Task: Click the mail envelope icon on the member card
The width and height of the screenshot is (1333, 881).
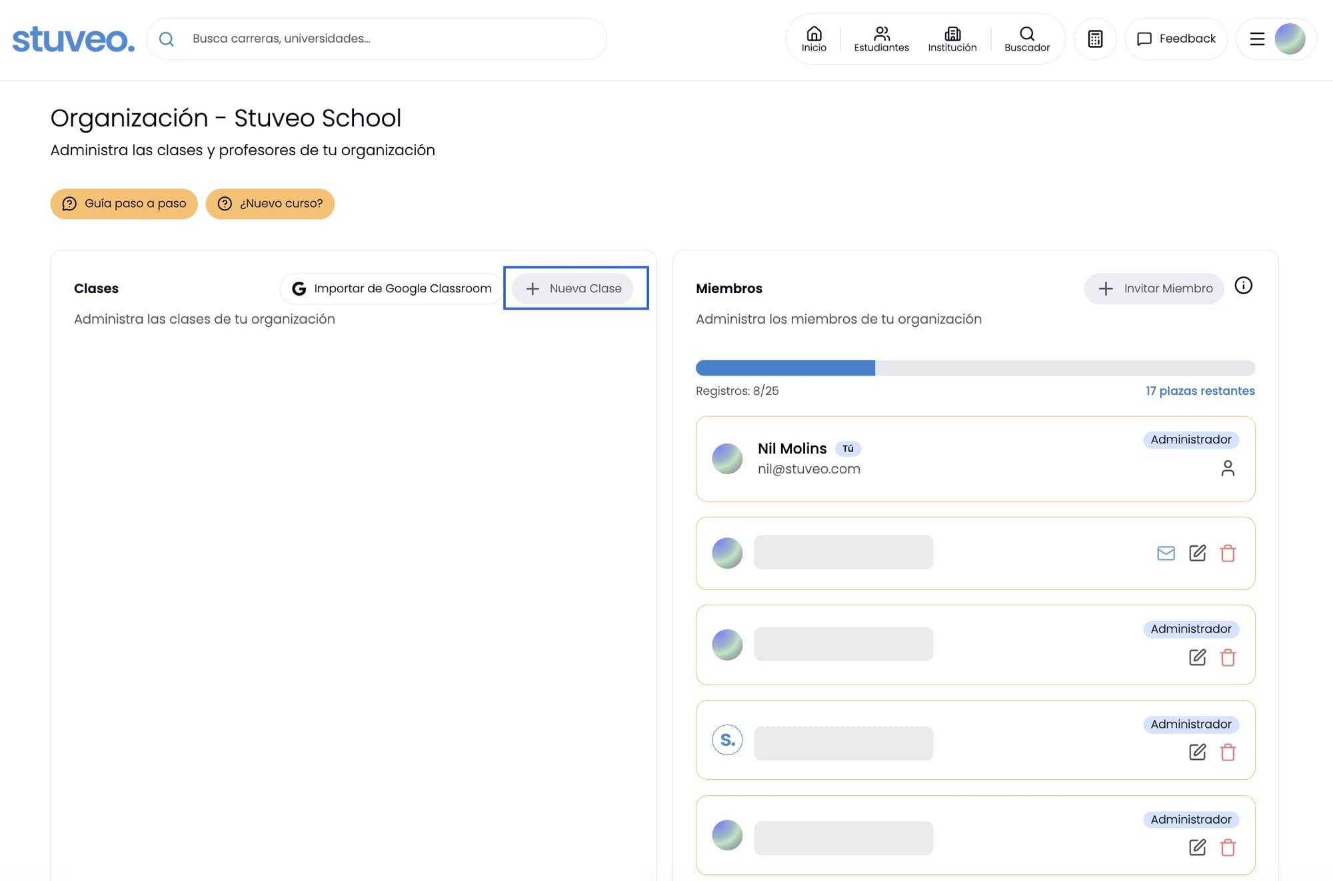Action: pos(1166,553)
